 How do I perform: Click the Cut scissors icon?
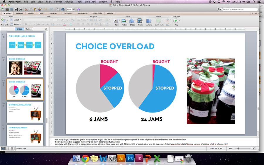[26, 9]
